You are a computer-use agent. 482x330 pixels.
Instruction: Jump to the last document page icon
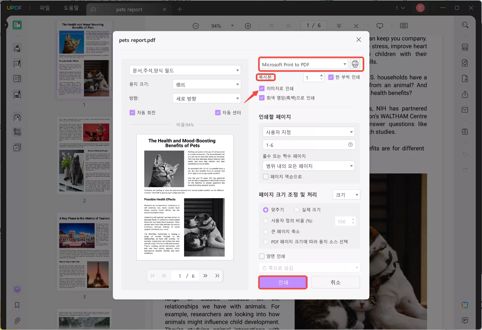pyautogui.click(x=356, y=26)
